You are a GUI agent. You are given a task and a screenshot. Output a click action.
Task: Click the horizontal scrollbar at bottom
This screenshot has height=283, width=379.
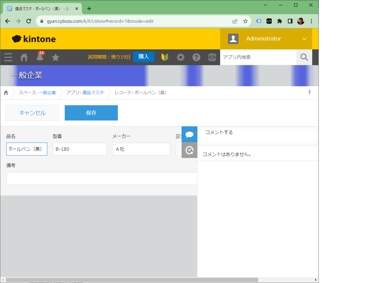(x=132, y=280)
